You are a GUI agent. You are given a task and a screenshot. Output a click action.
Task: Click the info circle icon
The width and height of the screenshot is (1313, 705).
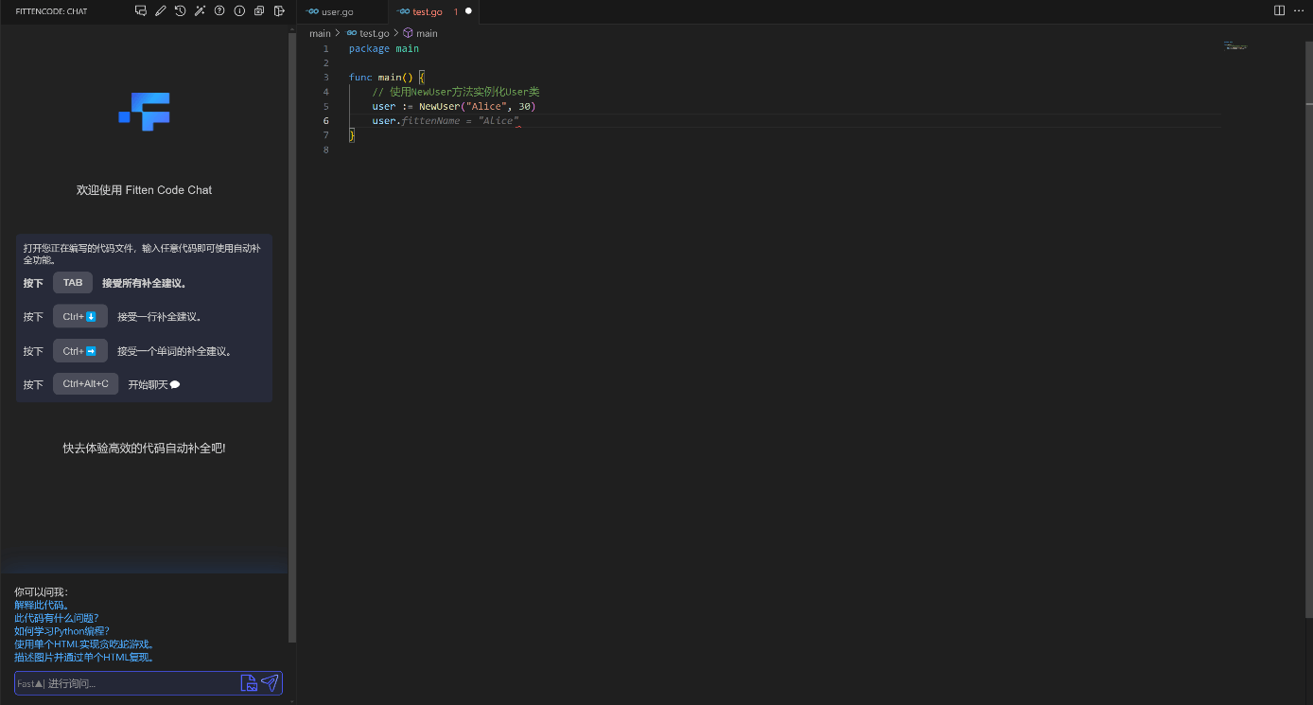coord(239,11)
